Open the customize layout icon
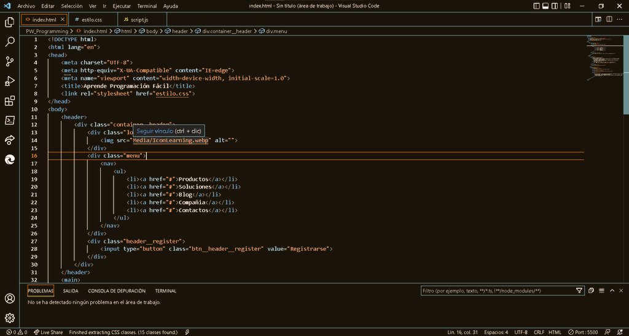629x336 pixels. [x=567, y=6]
